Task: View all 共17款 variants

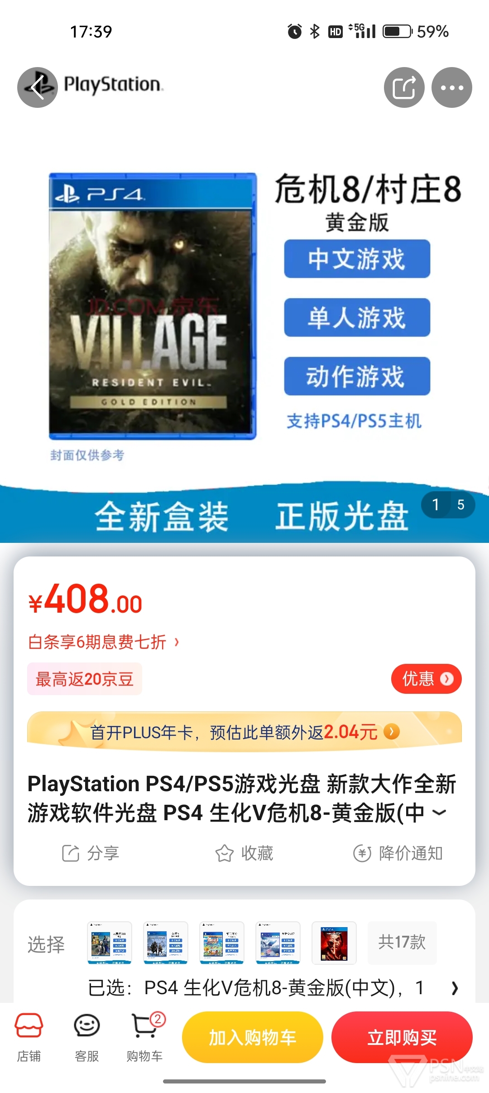Action: coord(402,943)
